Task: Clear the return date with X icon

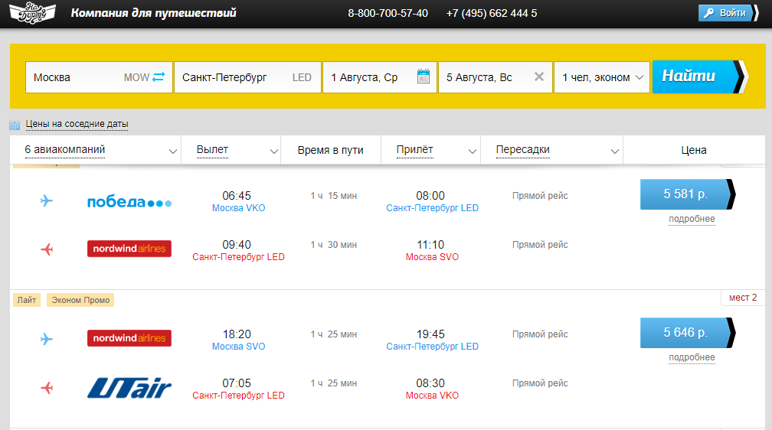Action: click(538, 77)
